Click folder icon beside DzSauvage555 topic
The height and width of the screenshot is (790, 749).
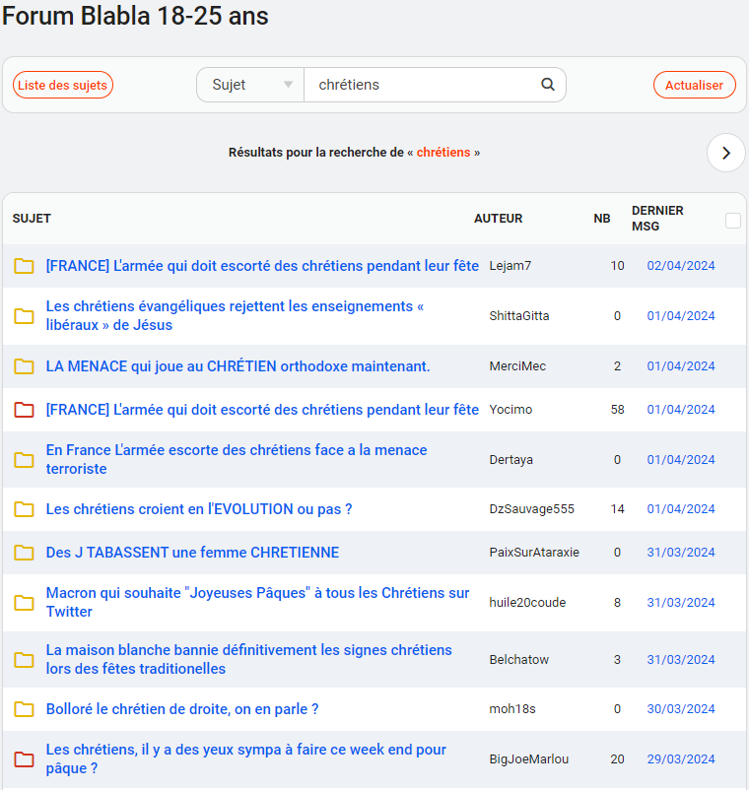pyautogui.click(x=24, y=509)
